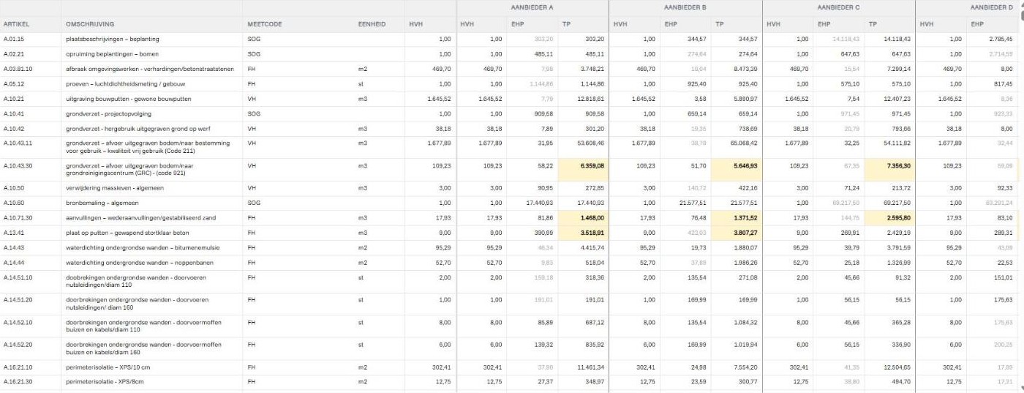Select article code A.10.21
Screen dimensions: 1024x393
[13, 99]
